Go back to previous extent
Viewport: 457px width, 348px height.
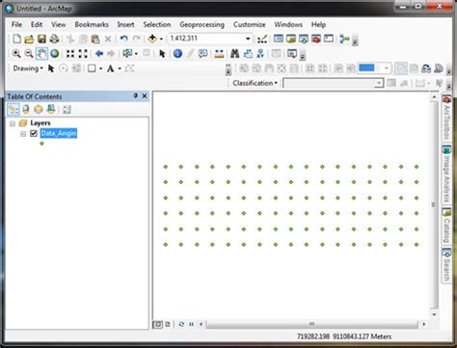[99, 53]
